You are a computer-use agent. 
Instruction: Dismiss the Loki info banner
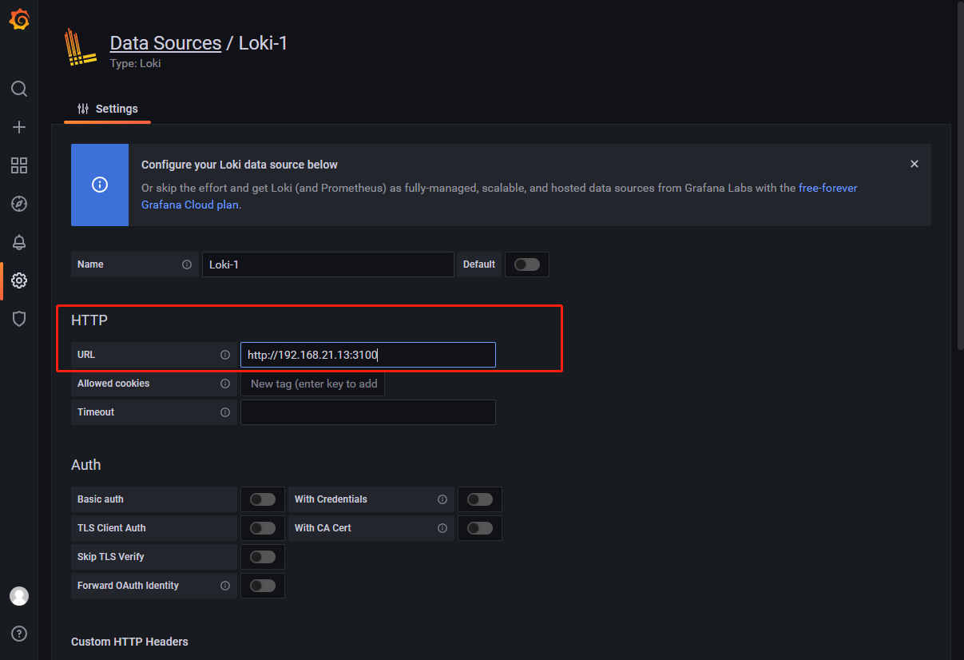tap(914, 164)
